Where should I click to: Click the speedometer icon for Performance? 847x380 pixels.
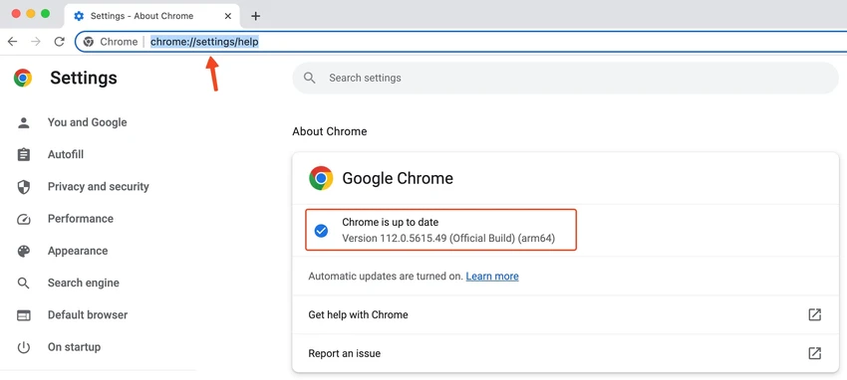click(23, 219)
